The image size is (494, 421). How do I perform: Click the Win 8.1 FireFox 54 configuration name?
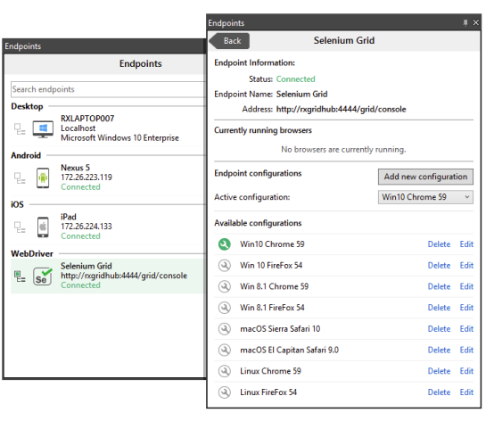click(x=272, y=308)
